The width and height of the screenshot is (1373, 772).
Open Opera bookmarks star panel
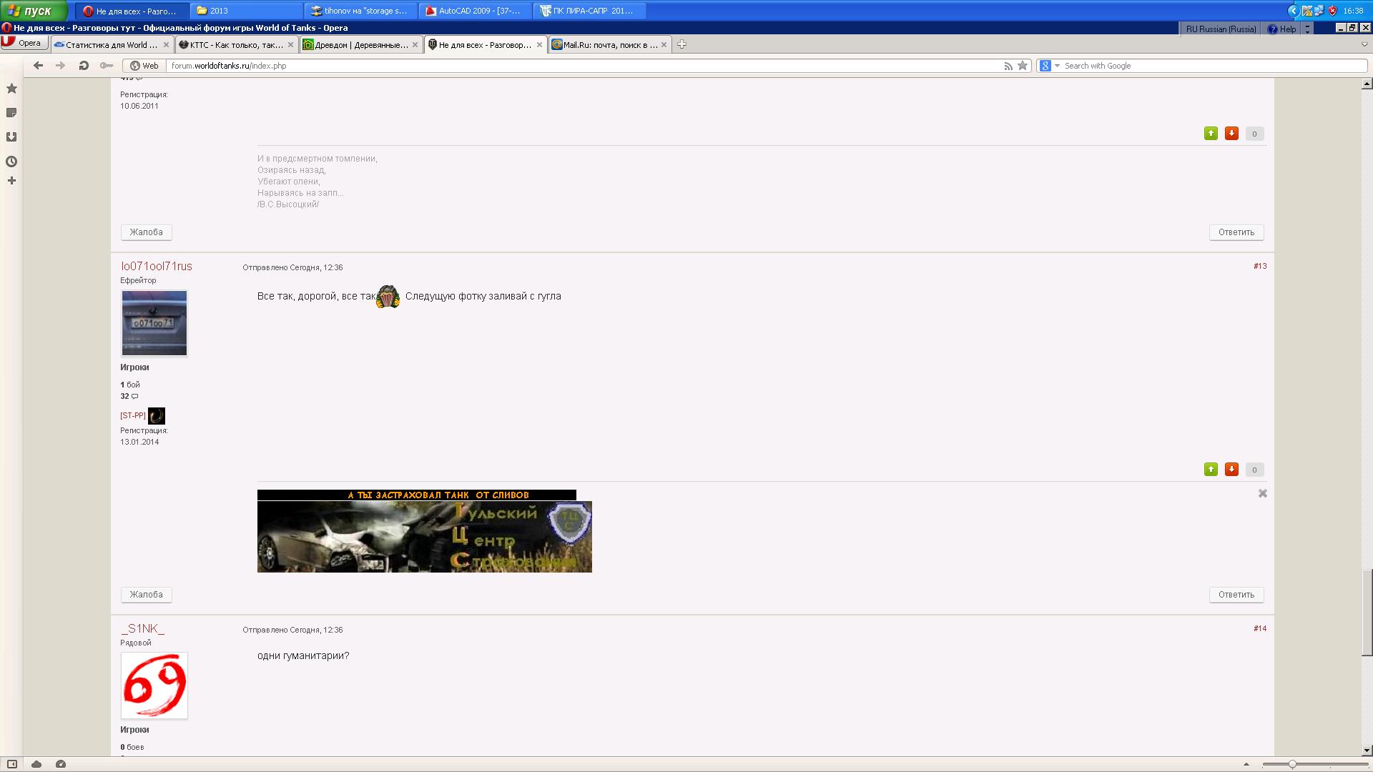coord(11,89)
